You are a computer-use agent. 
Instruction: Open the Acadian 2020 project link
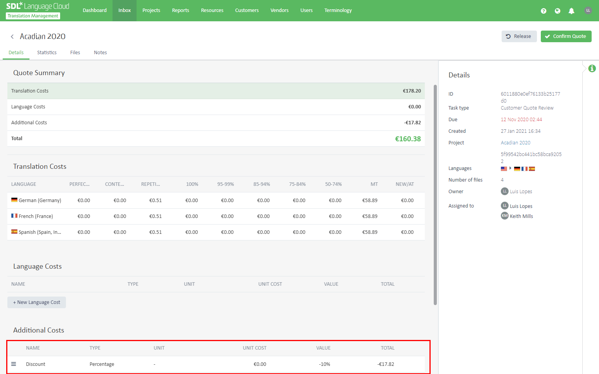pyautogui.click(x=516, y=143)
